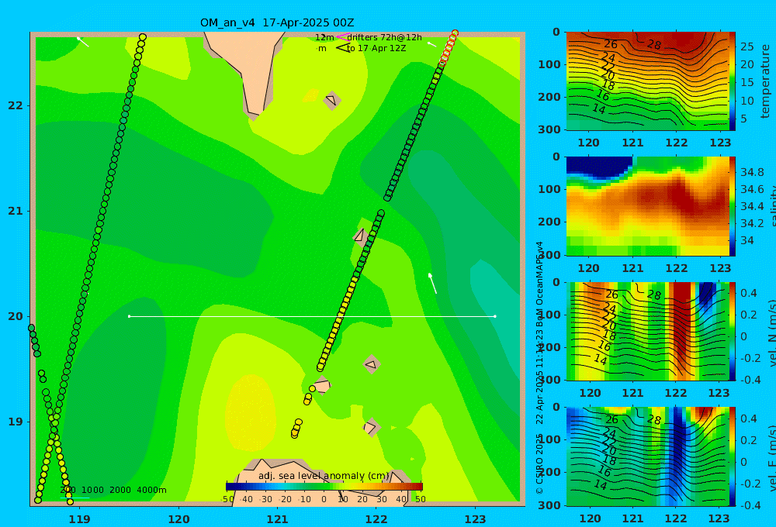
Task: Select the 'to 17 Apr 12Z' legend text
Action: pyautogui.click(x=376, y=49)
